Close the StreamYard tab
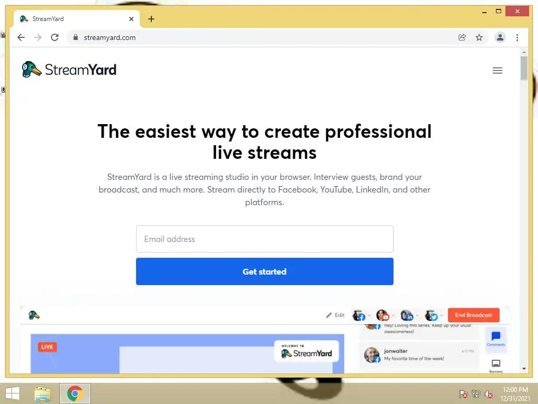 (x=131, y=19)
